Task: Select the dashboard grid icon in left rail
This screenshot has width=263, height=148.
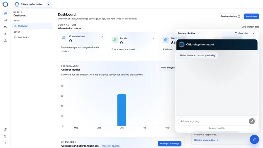Action: coord(5,13)
